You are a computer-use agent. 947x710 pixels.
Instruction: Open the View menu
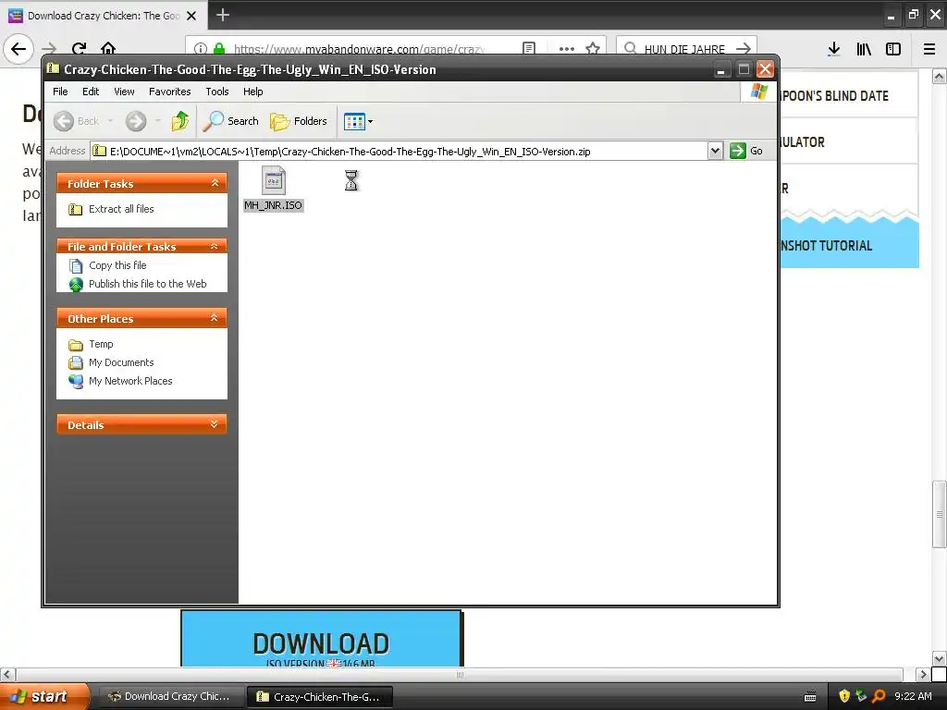pos(124,92)
